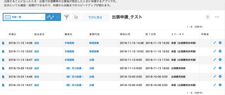Open record details for 2018-10-23 14:48 row
Image resolution: width=225 pixels, height=95 pixels.
pos(3,77)
